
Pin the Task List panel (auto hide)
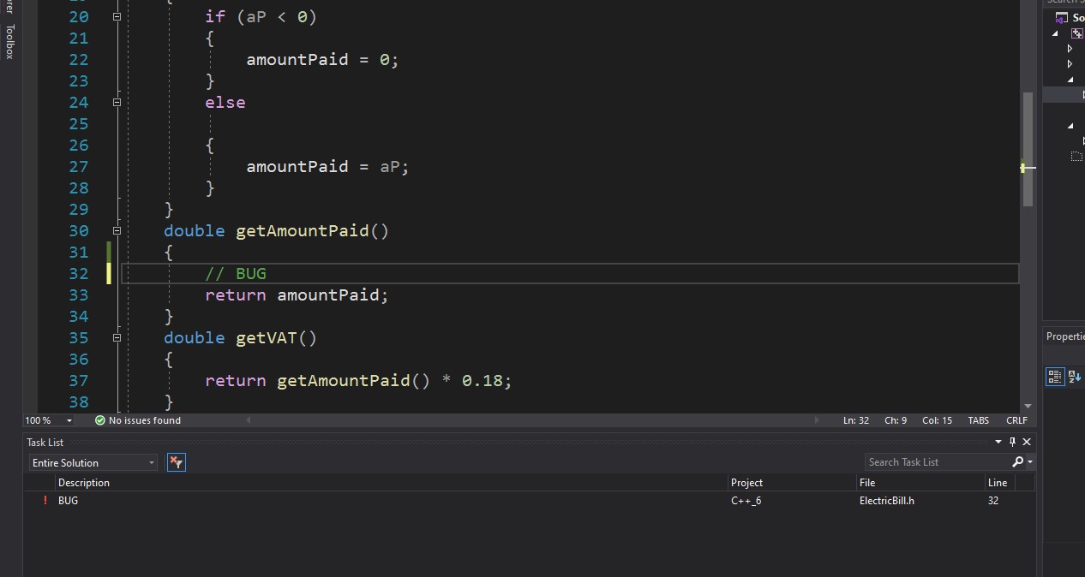(1012, 442)
